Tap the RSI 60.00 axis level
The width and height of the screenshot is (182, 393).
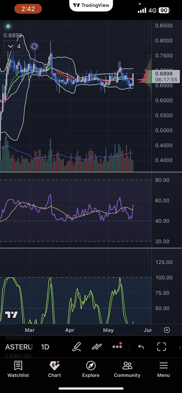(162, 200)
